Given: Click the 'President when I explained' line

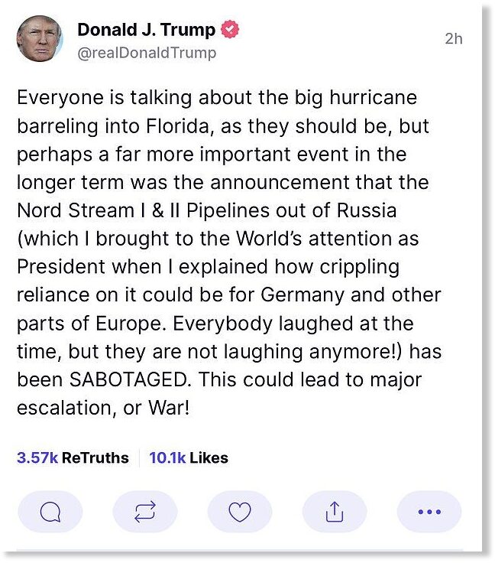Looking at the screenshot, I should (209, 267).
